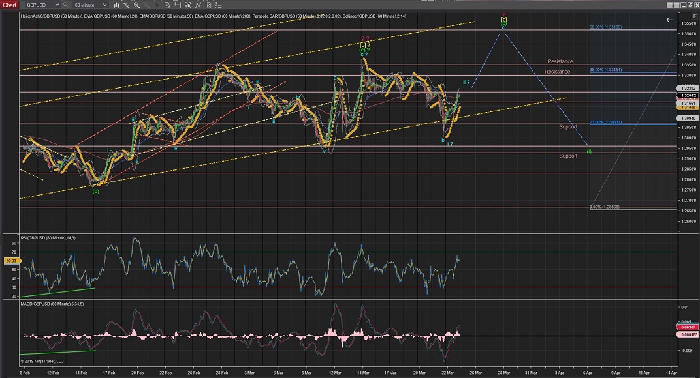This screenshot has width=700, height=378.
Task: Restore down the chart window
Action: (690, 5)
